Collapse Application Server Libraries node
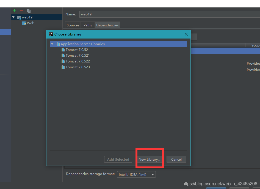This screenshot has height=189, width=260. point(52,44)
